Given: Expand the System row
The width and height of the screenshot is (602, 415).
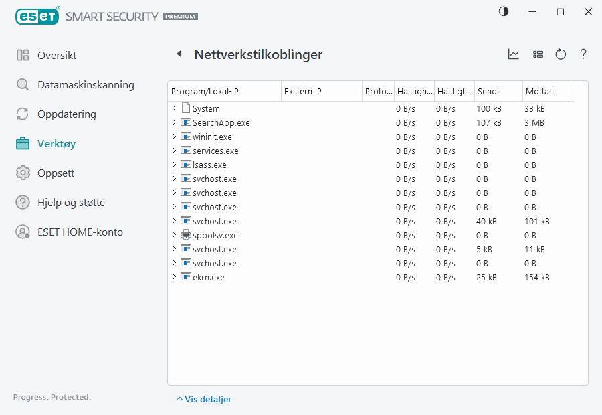Looking at the screenshot, I should [x=174, y=108].
